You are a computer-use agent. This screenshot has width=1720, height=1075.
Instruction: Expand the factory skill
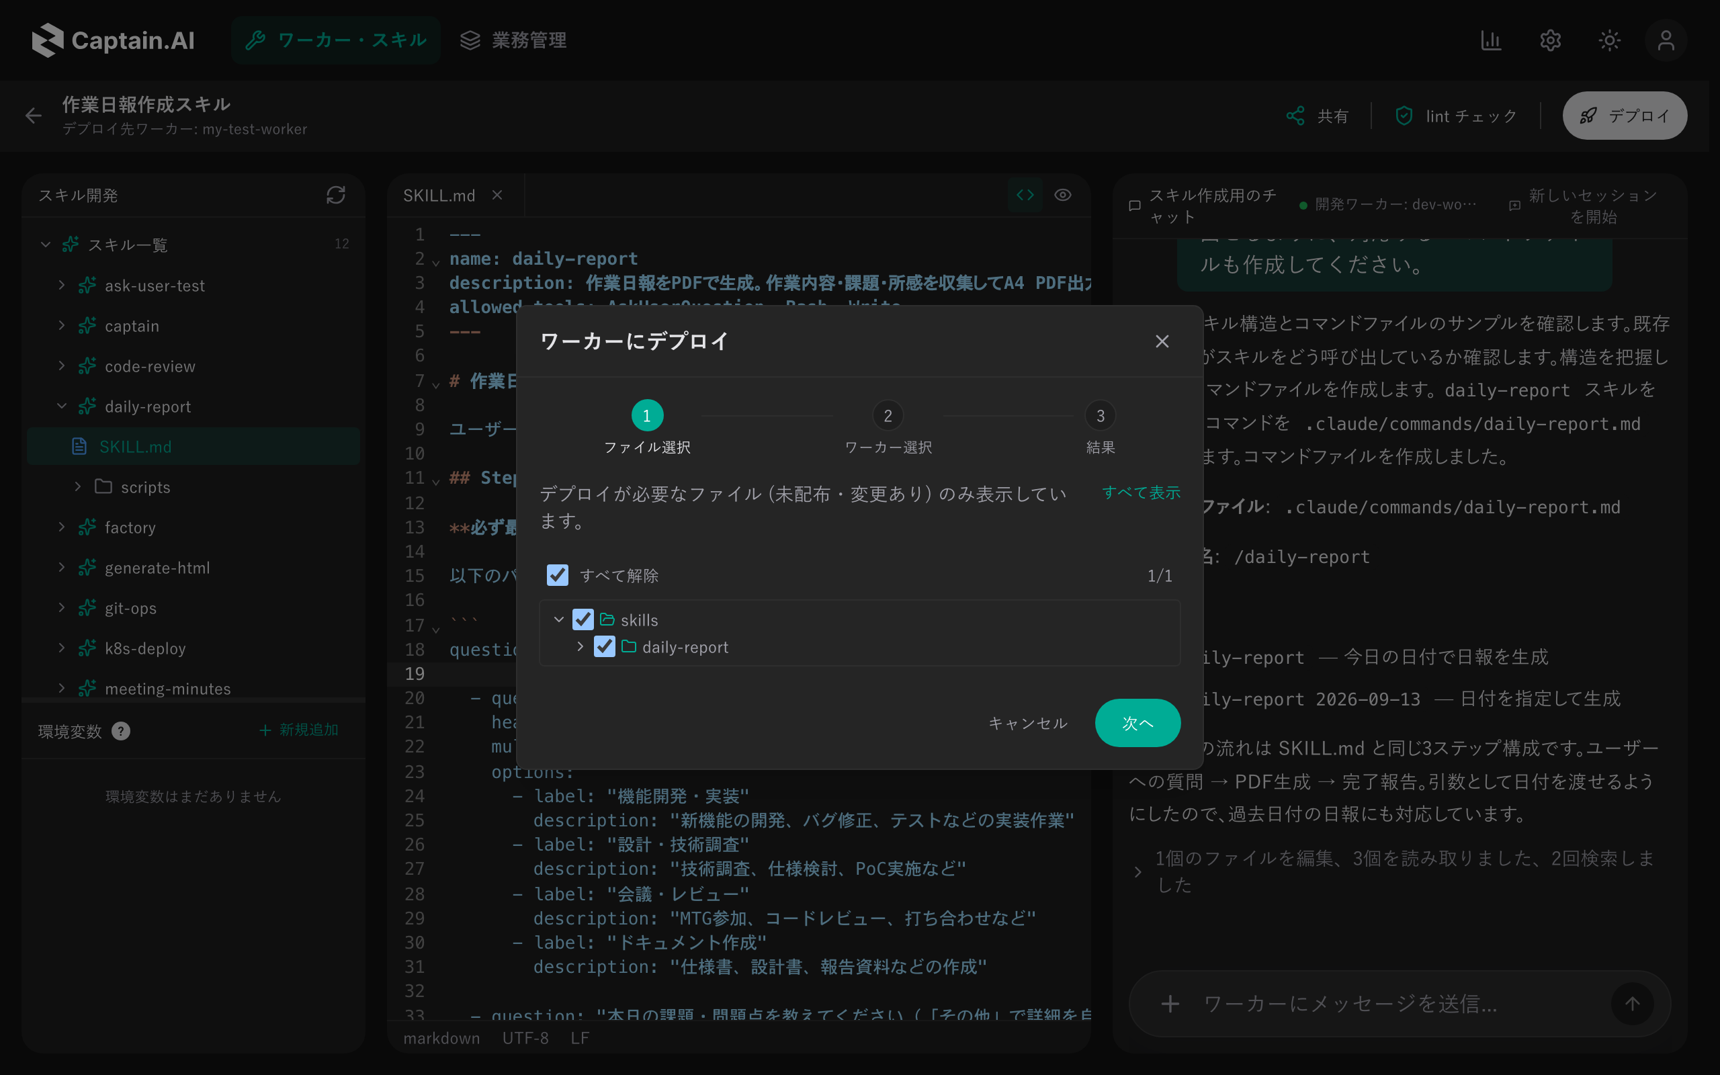click(x=62, y=527)
